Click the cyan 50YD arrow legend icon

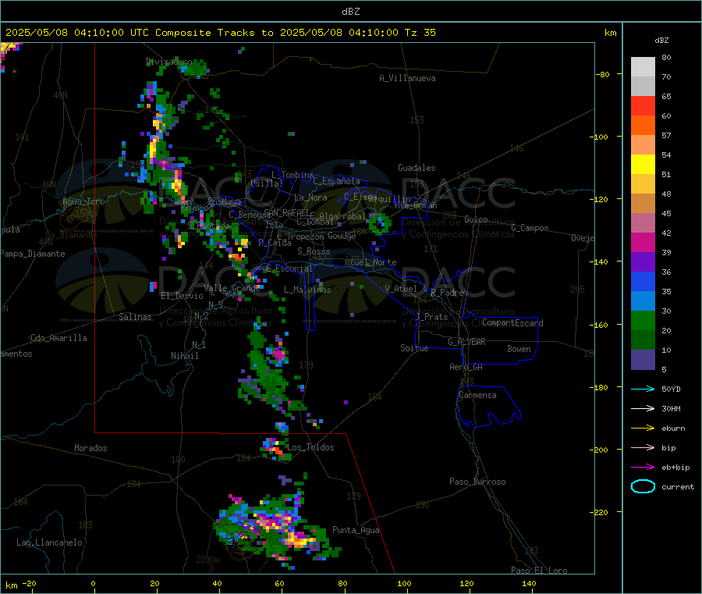[x=643, y=389]
